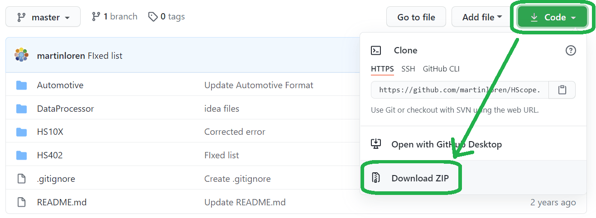Viewport: 596px width, 218px height.
Task: Click the repository HTTPS URL field
Action: 460,90
